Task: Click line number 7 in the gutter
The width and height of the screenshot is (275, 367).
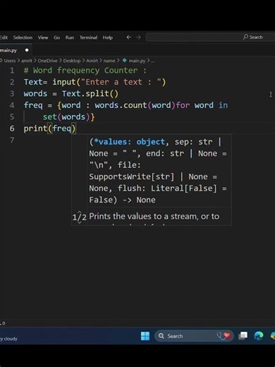Action: click(x=12, y=140)
